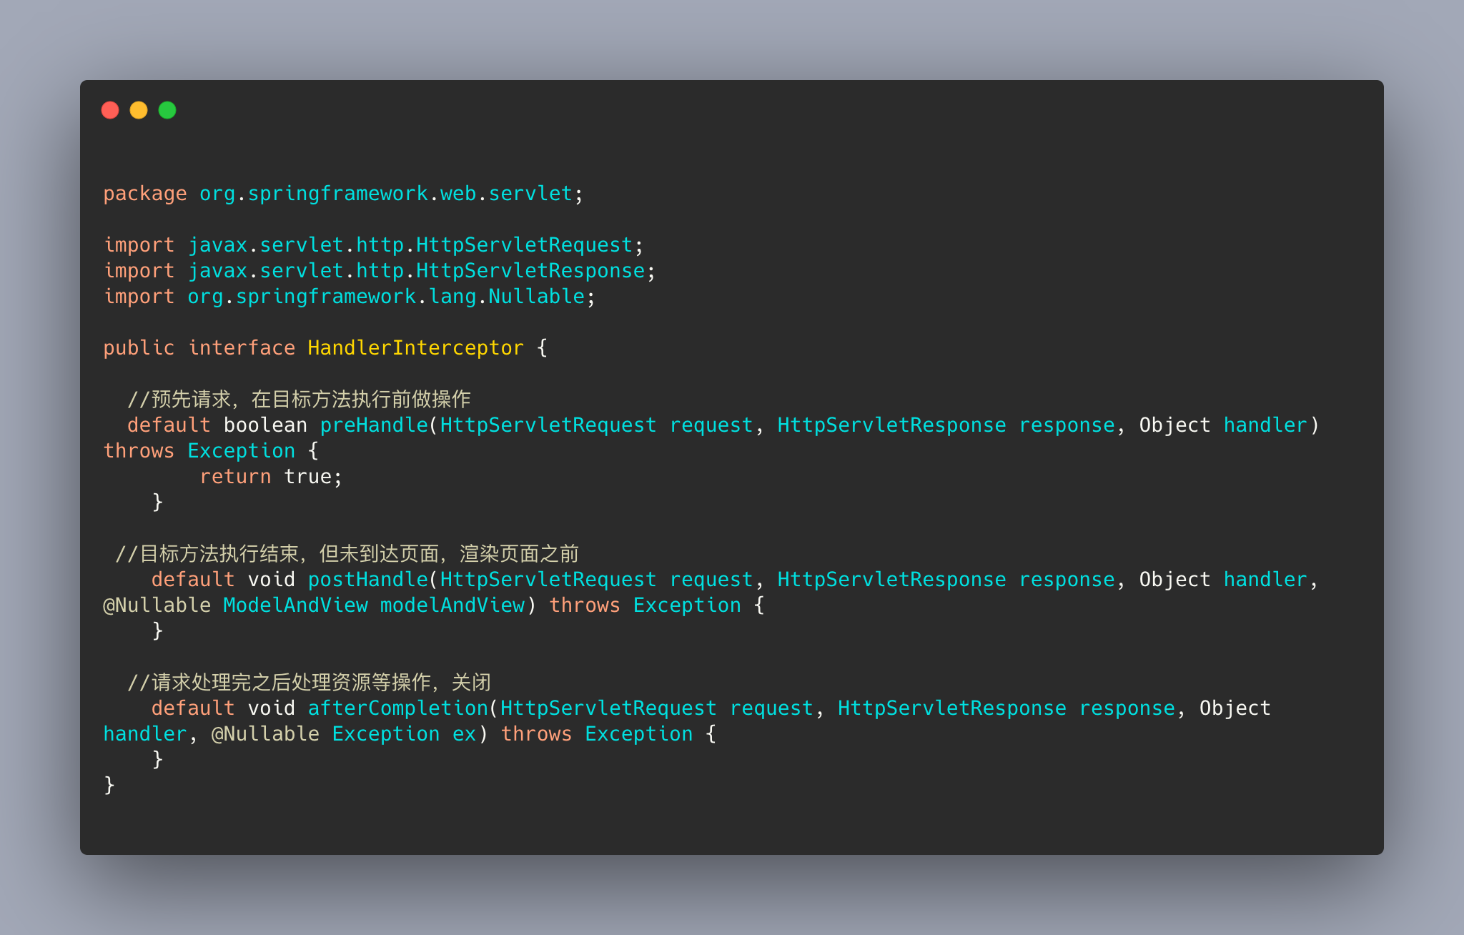Click the postHandle method name
Viewport: 1464px width, 935px height.
pyautogui.click(x=368, y=580)
